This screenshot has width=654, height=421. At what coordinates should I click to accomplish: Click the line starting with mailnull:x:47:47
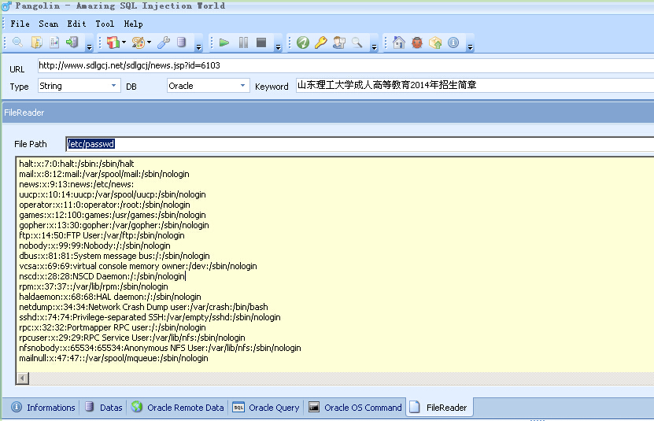point(113,358)
